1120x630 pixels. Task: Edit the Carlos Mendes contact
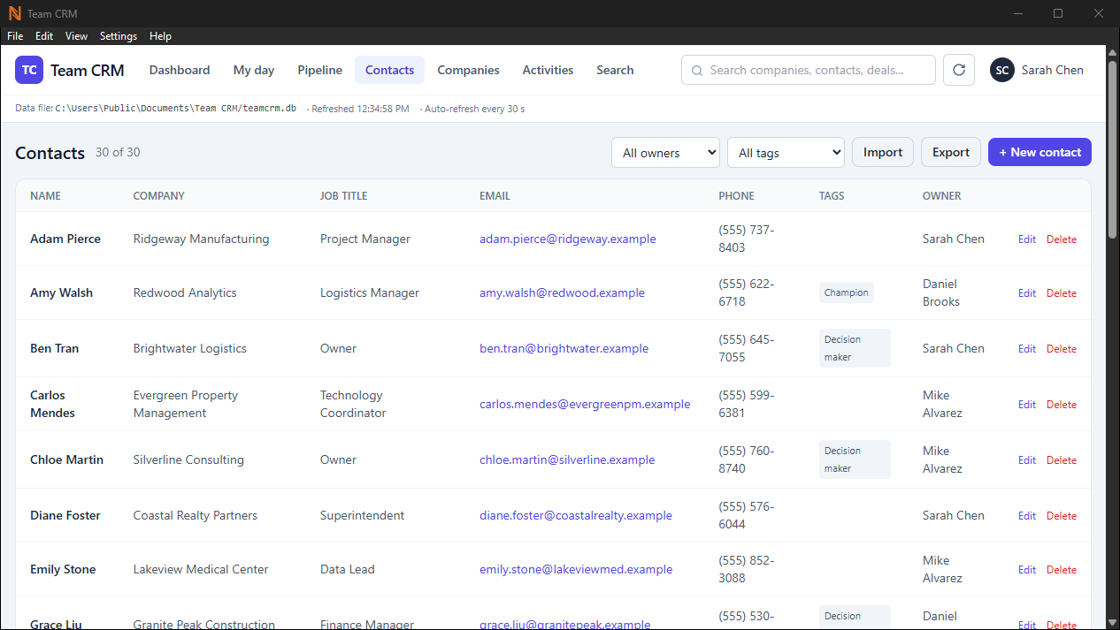(x=1026, y=405)
